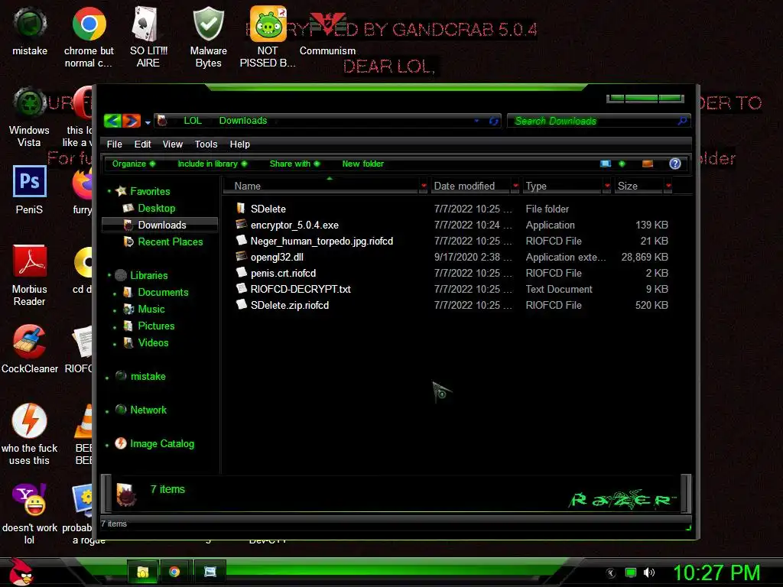The image size is (783, 587).
Task: Open the Tools menu
Action: coord(206,144)
